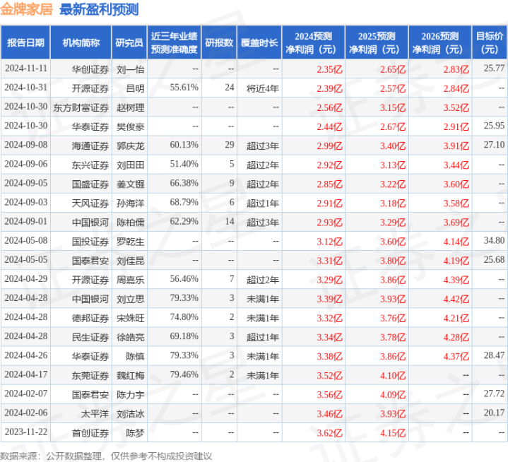Screen dimensions: 508x462
Task: Select the 2024预测净利润 column header
Action: (x=313, y=42)
